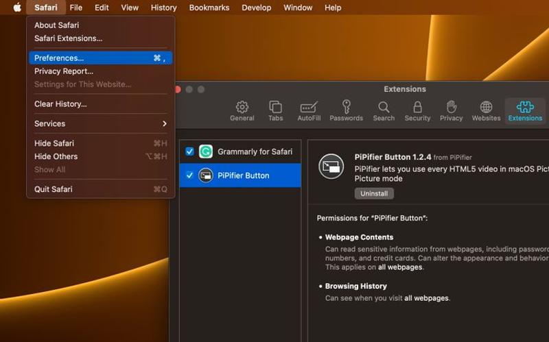The height and width of the screenshot is (342, 549).
Task: Select the PiPifier Button row
Action: click(240, 175)
